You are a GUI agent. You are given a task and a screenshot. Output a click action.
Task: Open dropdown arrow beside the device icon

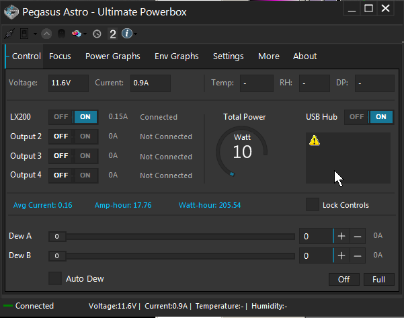pyautogui.click(x=35, y=34)
